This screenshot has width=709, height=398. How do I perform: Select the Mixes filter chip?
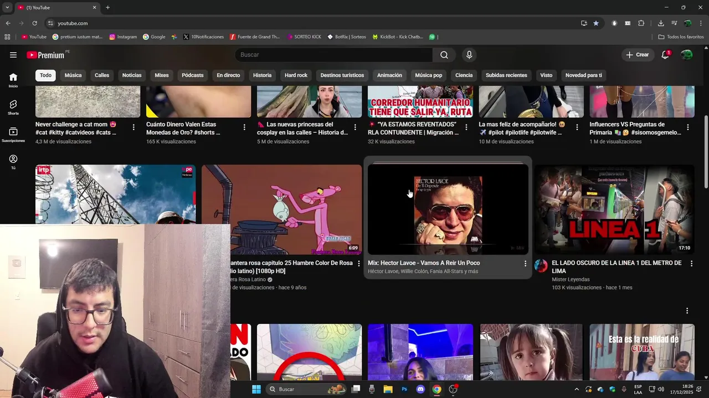(162, 75)
